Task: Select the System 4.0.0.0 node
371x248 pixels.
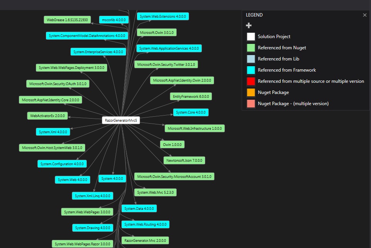Action: 112,178
